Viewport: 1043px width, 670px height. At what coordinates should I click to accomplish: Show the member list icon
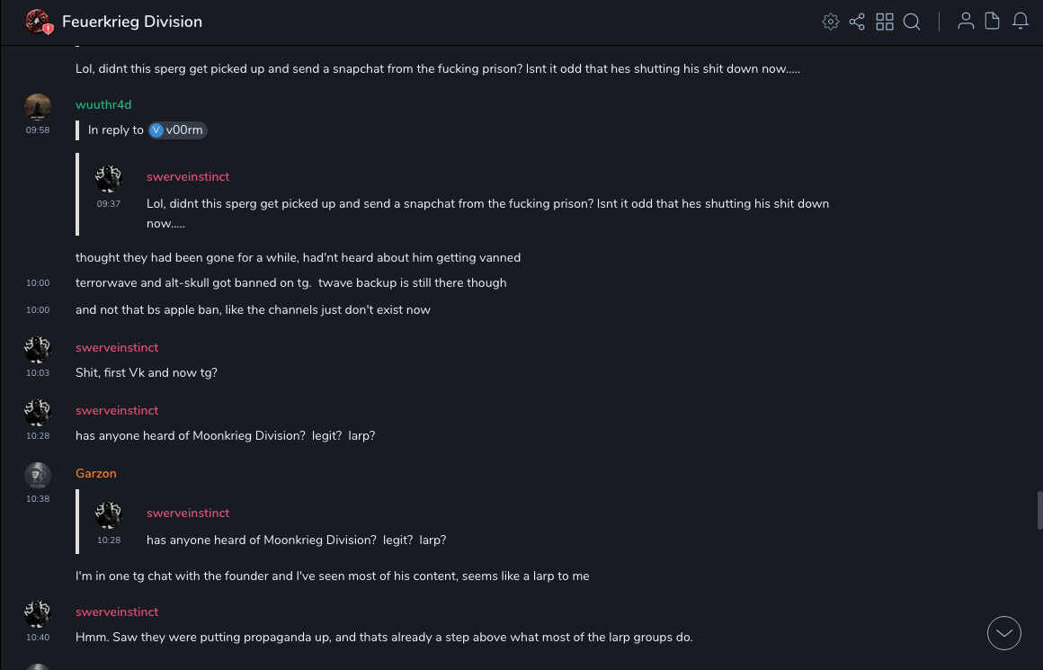pyautogui.click(x=966, y=22)
